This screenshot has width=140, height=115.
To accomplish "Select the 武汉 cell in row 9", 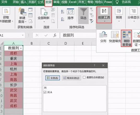I will click(x=14, y=90).
